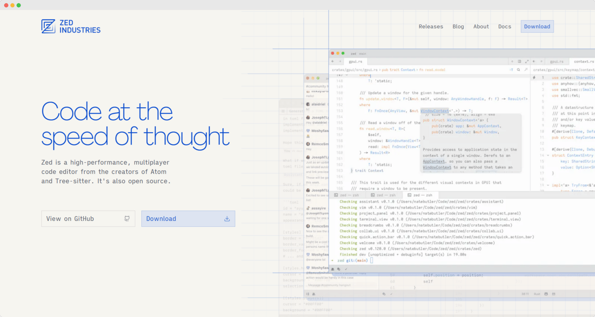Image resolution: width=595 pixels, height=317 pixels.
Task: Click the forward arrow in the left editor pane
Action: 340,62
